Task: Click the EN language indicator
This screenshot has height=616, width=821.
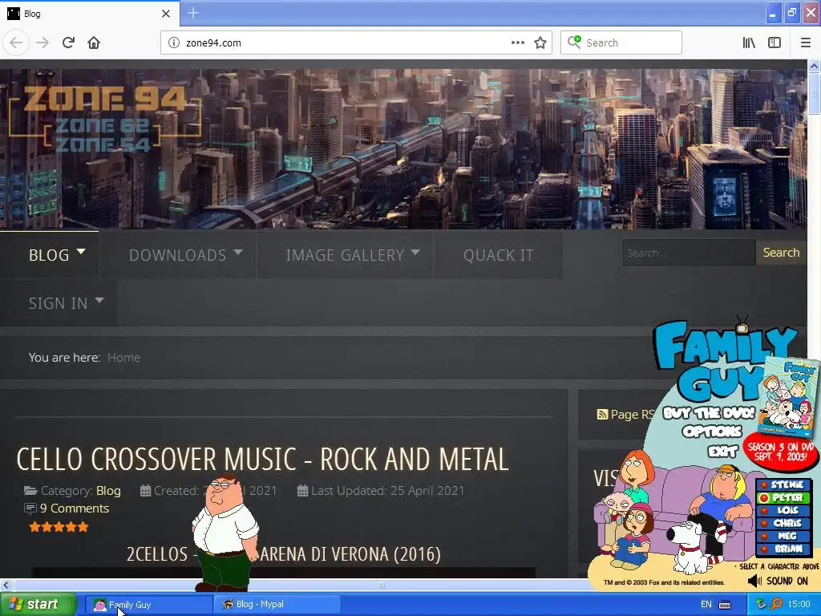Action: pos(706,605)
